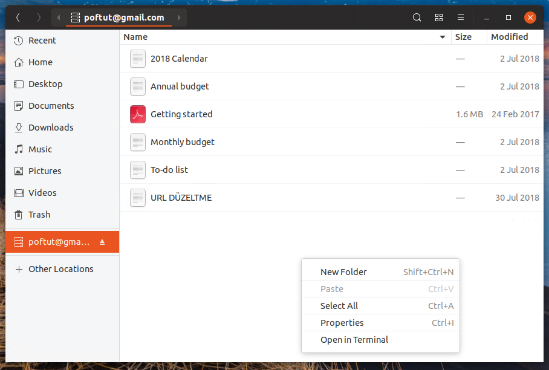
Task: Choose Properties from context menu
Action: 380,323
